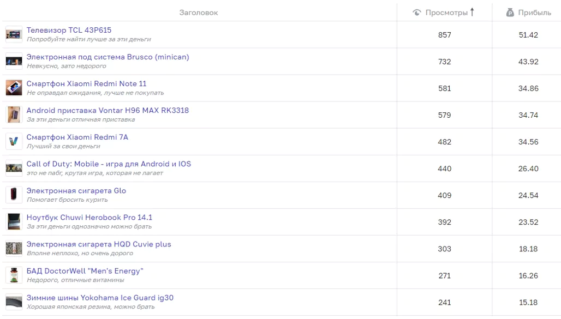Select subtitle "Недорого, отличные витамины"
561x319 pixels.
[75, 280]
